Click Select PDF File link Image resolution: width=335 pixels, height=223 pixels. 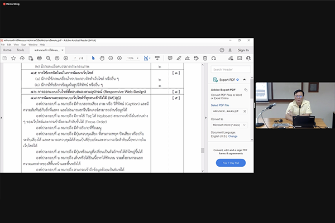click(220, 105)
